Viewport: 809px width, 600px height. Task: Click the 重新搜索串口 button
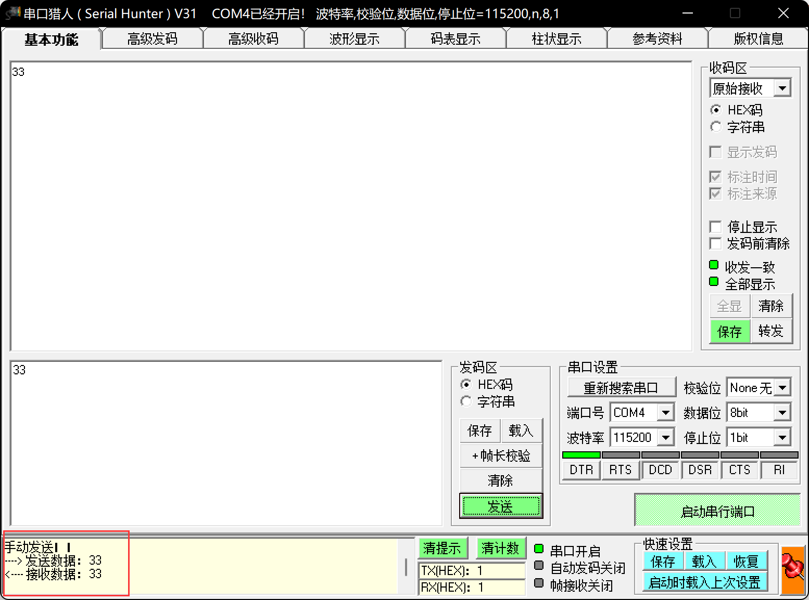[x=621, y=387]
